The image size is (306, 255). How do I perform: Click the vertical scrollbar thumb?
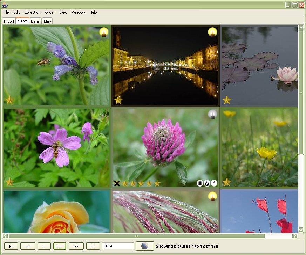pos(301,93)
